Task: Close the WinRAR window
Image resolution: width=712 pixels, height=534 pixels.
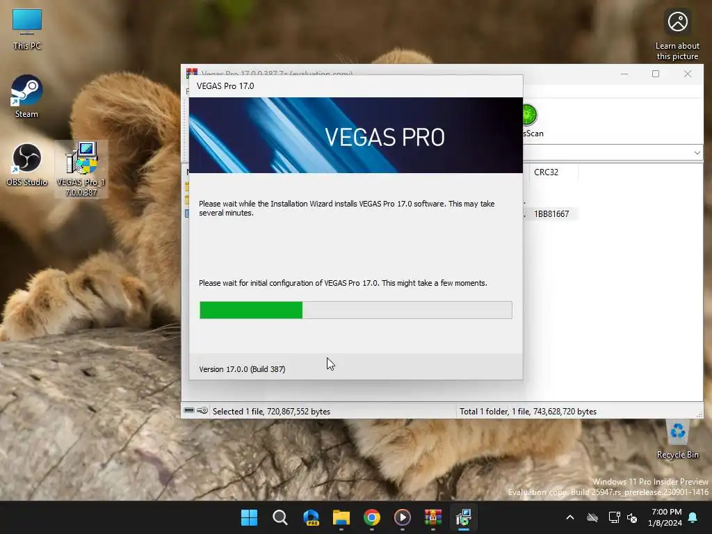Action: tap(688, 74)
